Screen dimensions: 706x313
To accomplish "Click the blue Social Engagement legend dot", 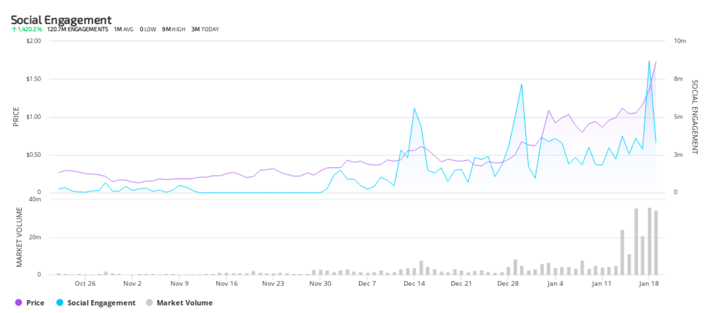I will pos(59,303).
